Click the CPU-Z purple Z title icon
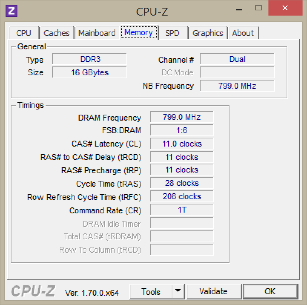The image size is (307, 305). (x=11, y=11)
